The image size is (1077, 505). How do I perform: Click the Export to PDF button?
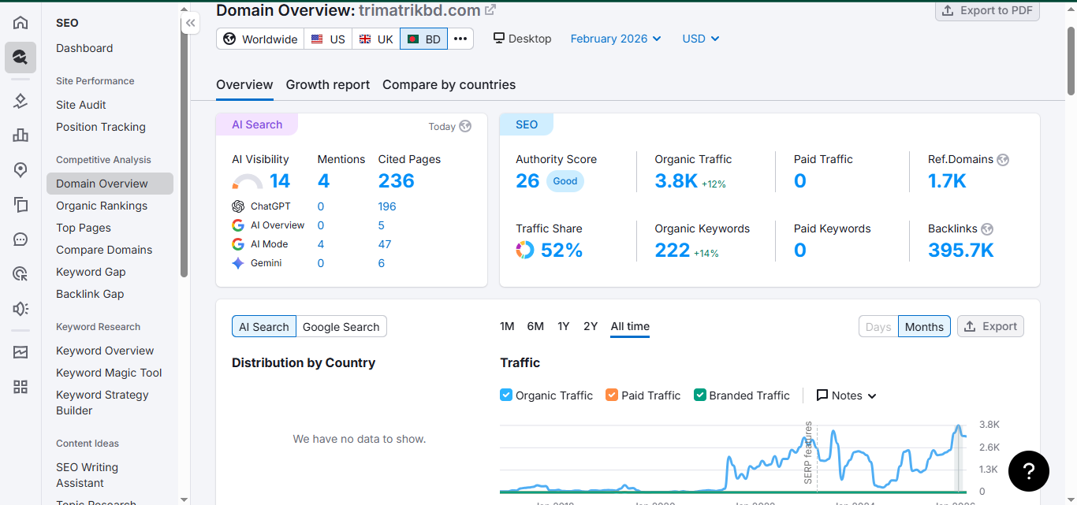pyautogui.click(x=988, y=10)
